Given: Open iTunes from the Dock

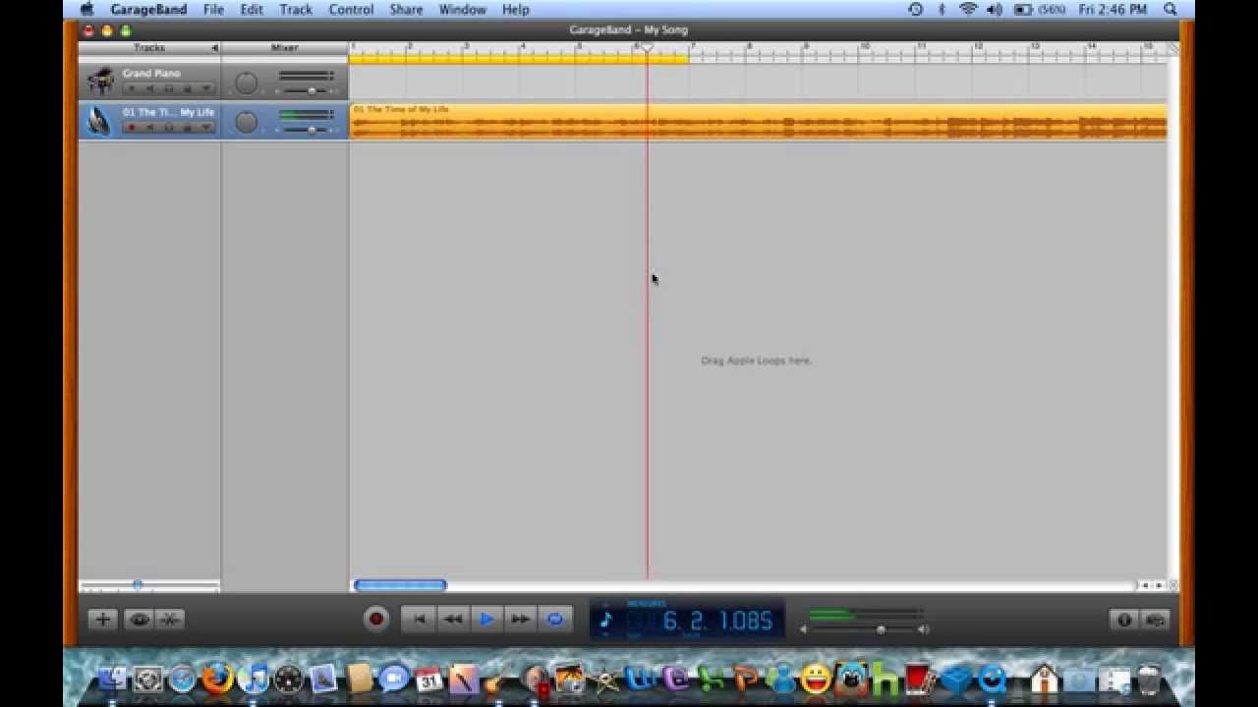Looking at the screenshot, I should click(254, 679).
